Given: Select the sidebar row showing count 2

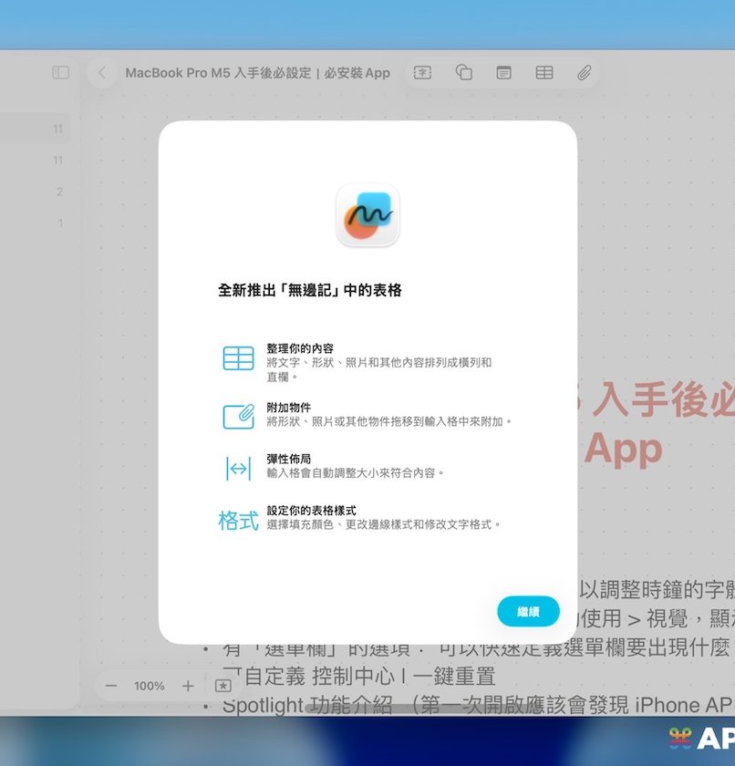Looking at the screenshot, I should (x=36, y=191).
